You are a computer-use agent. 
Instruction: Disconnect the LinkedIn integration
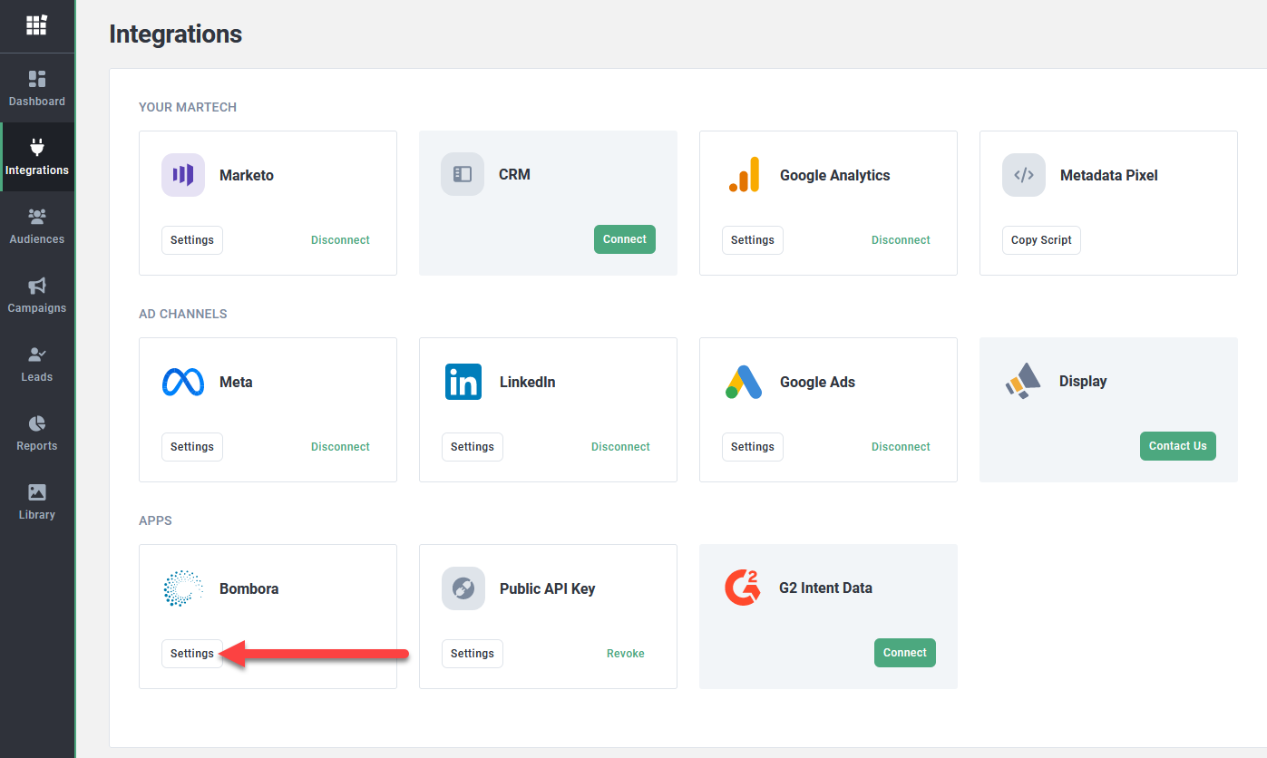[620, 447]
